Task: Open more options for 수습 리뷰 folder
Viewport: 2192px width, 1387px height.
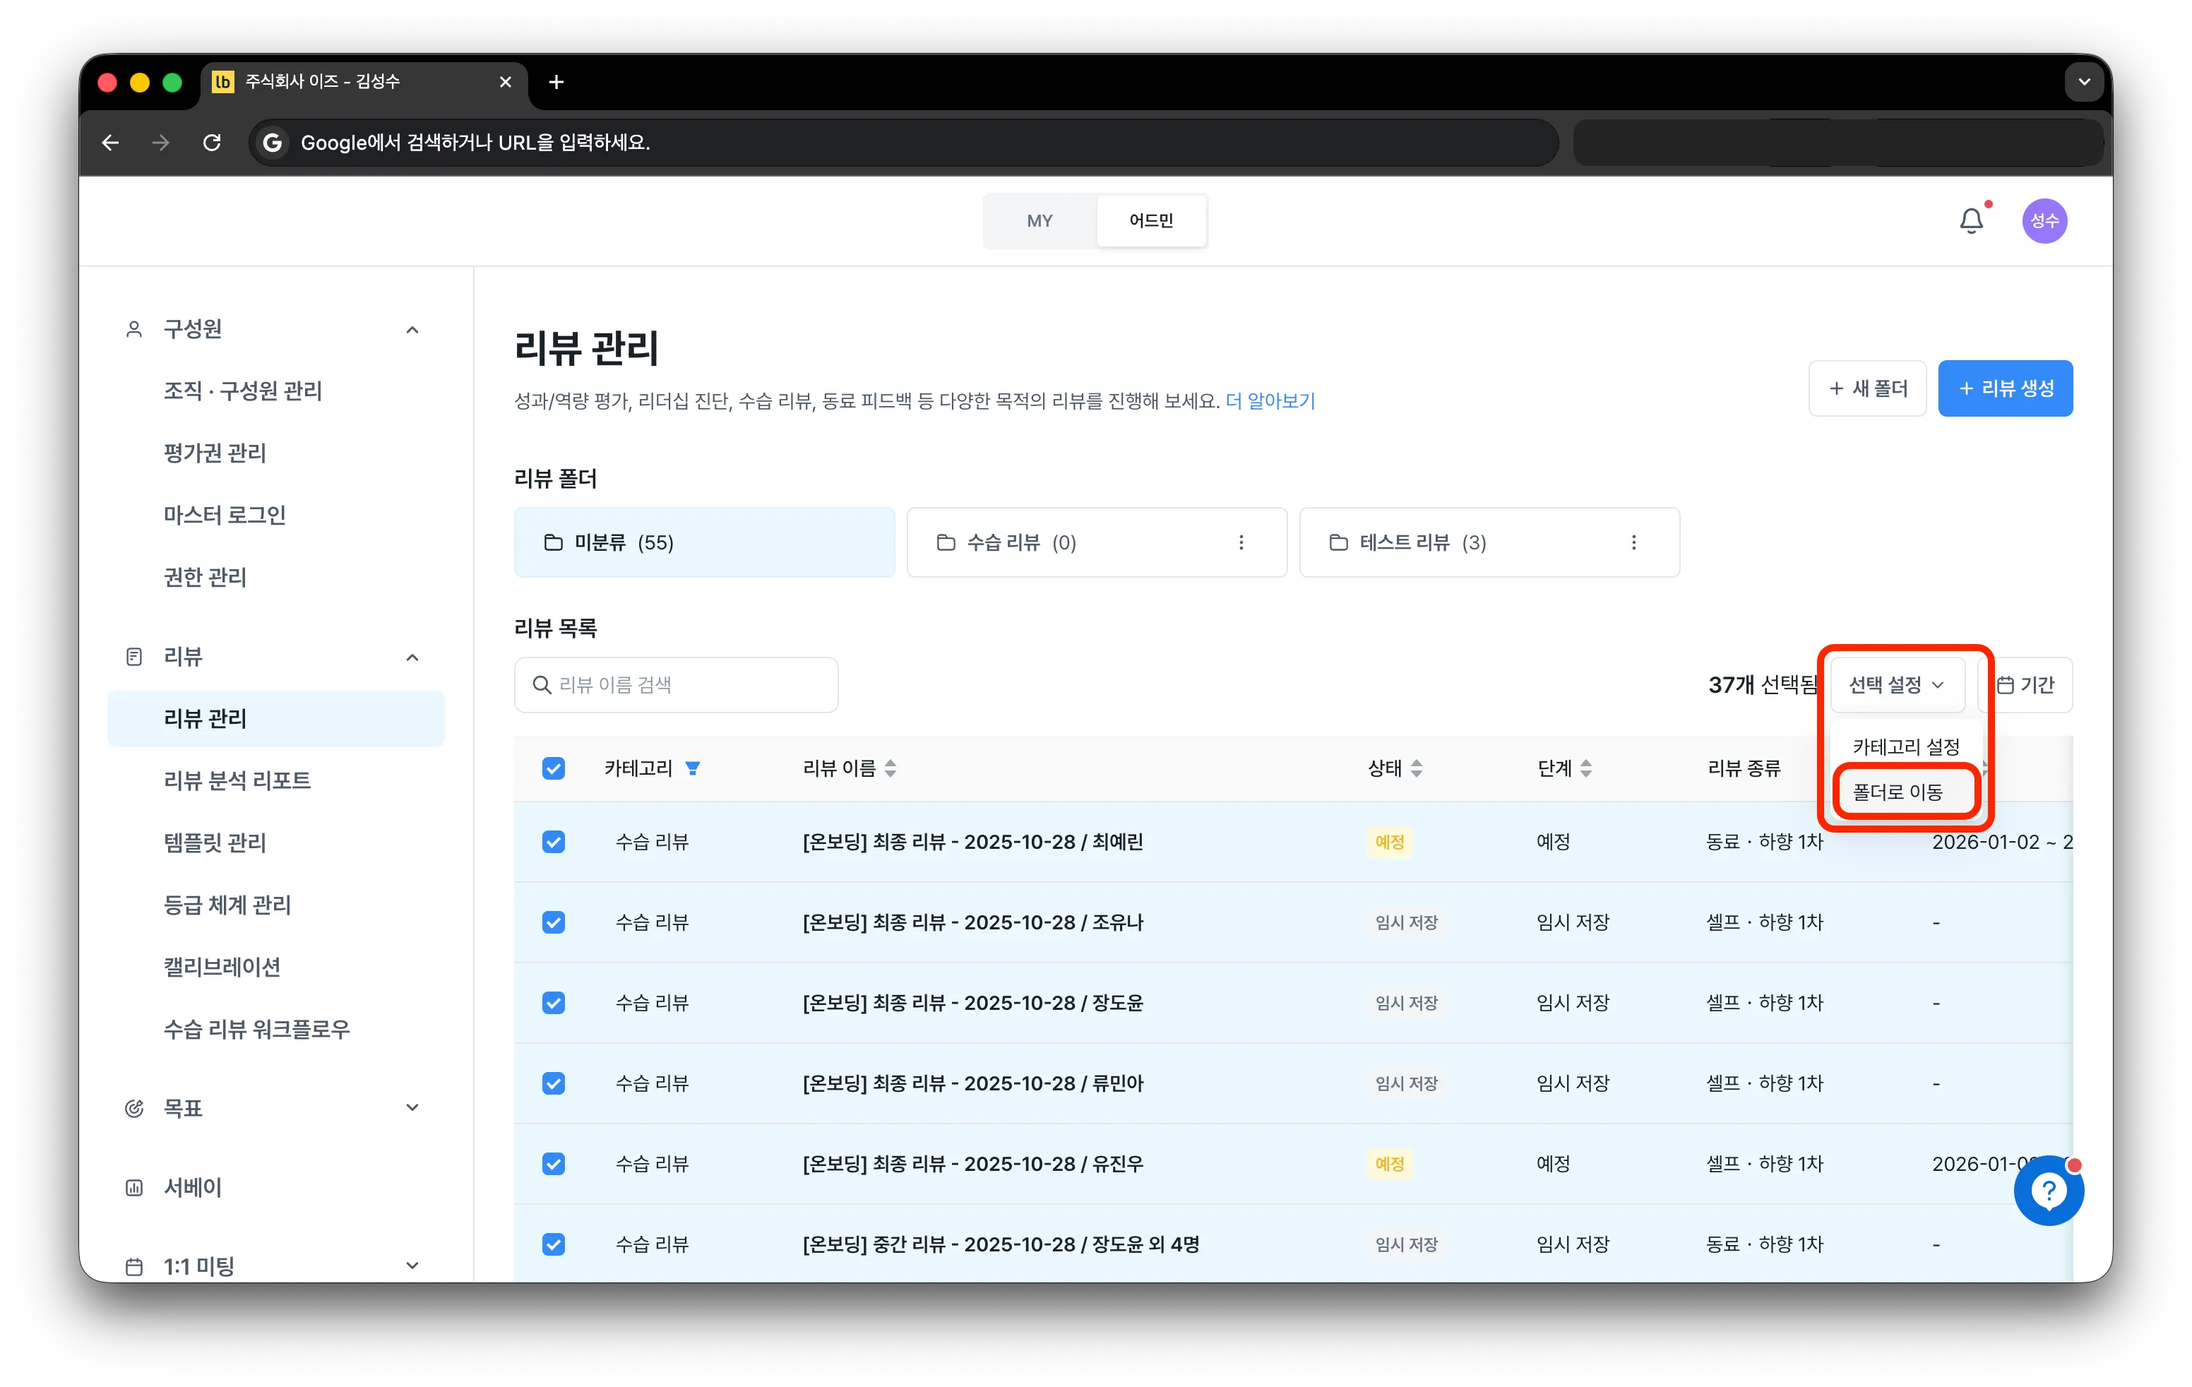Action: click(x=1241, y=542)
